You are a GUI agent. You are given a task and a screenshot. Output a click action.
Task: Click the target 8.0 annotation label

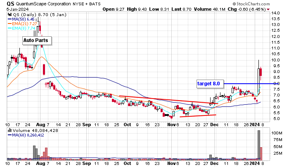[x=210, y=84]
